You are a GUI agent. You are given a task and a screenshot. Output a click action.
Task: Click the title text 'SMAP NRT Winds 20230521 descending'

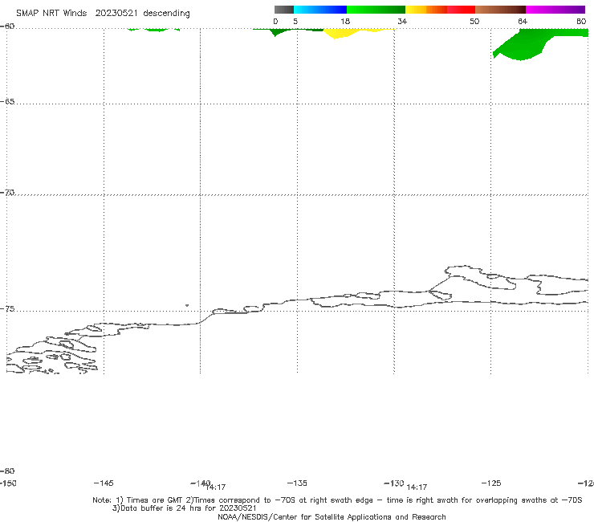103,14
